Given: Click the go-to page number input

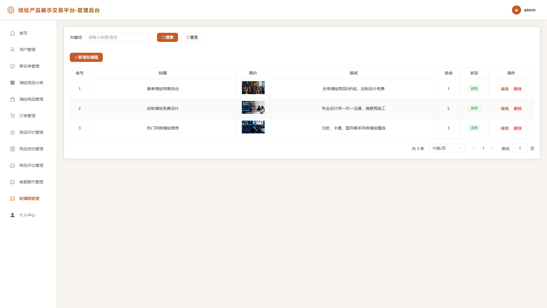Looking at the screenshot, I should tap(520, 148).
